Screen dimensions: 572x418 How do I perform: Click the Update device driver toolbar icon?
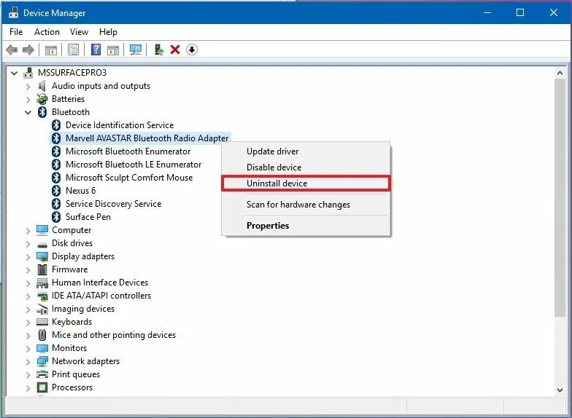pos(159,50)
